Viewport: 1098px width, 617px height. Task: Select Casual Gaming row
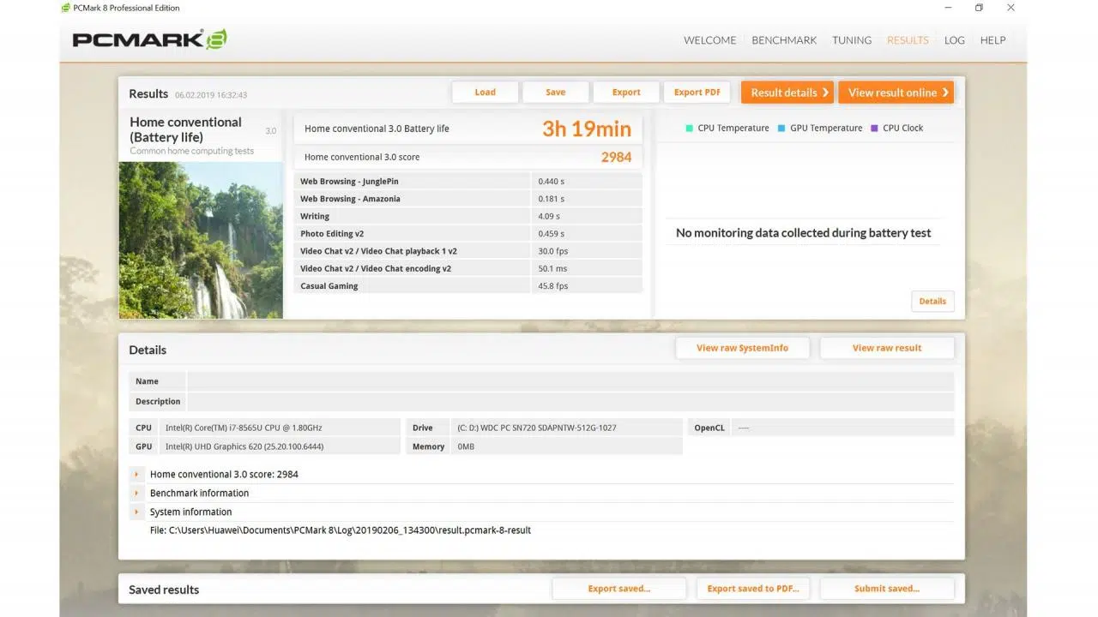[x=468, y=286]
